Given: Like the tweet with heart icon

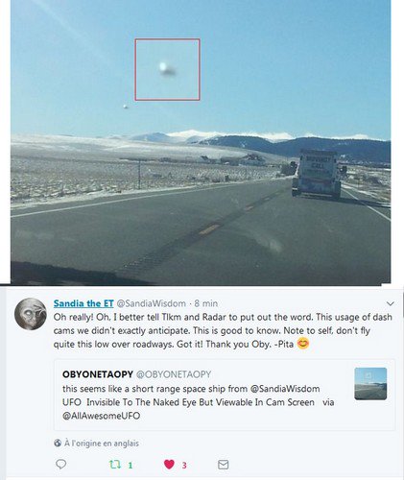Looking at the screenshot, I should [169, 465].
